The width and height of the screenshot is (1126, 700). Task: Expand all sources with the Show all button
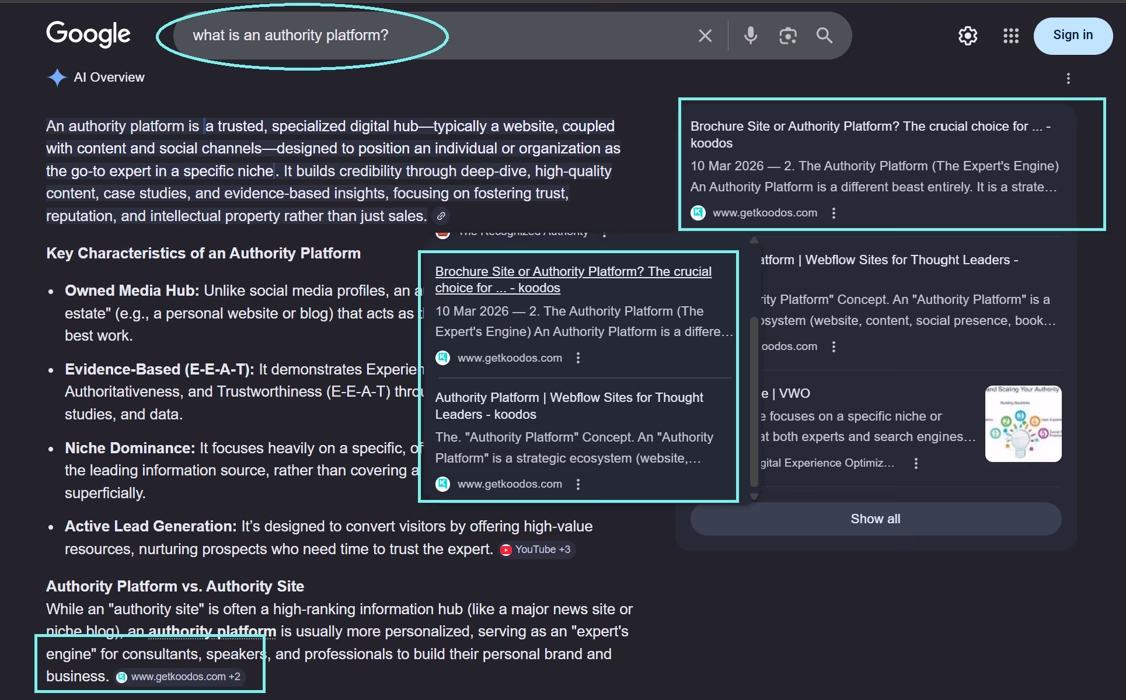pyautogui.click(x=875, y=519)
